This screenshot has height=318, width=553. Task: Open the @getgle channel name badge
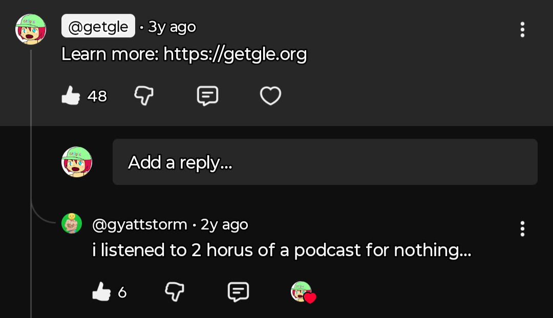[x=98, y=26]
